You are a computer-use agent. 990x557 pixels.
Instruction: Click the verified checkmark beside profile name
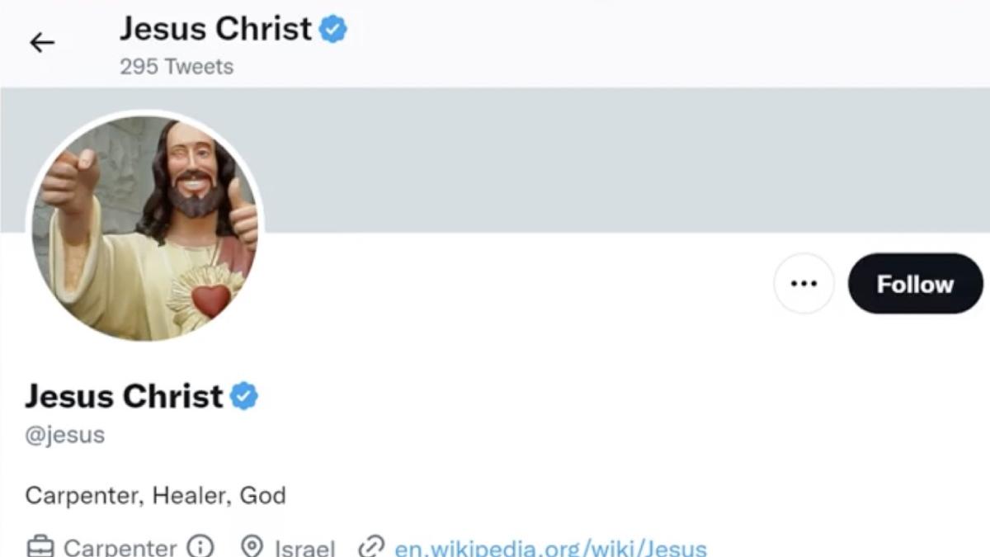tap(244, 395)
